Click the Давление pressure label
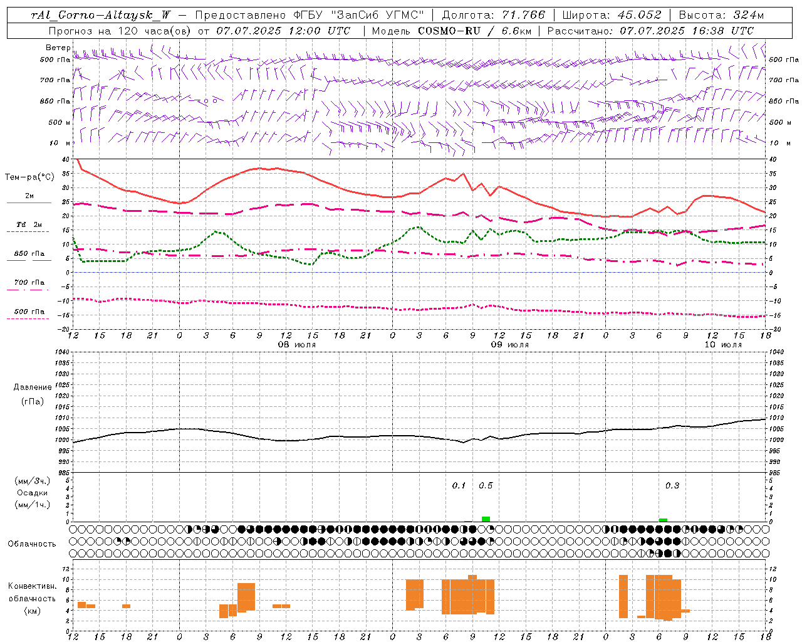This screenshot has height=642, width=802. [33, 387]
